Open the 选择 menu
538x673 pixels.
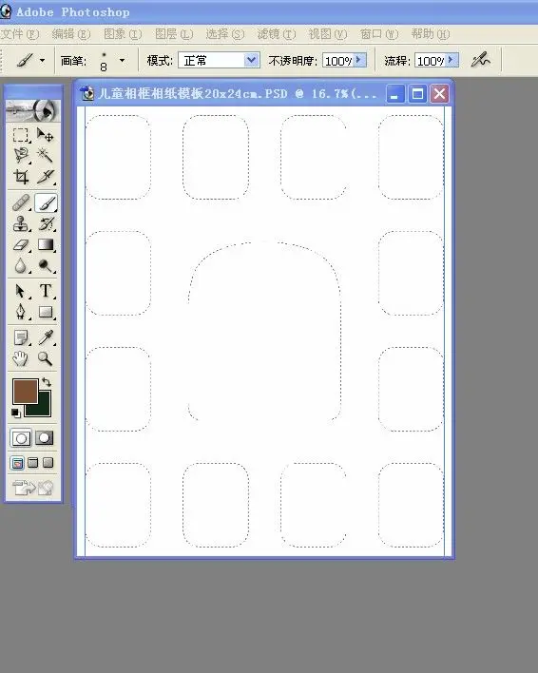coord(225,34)
